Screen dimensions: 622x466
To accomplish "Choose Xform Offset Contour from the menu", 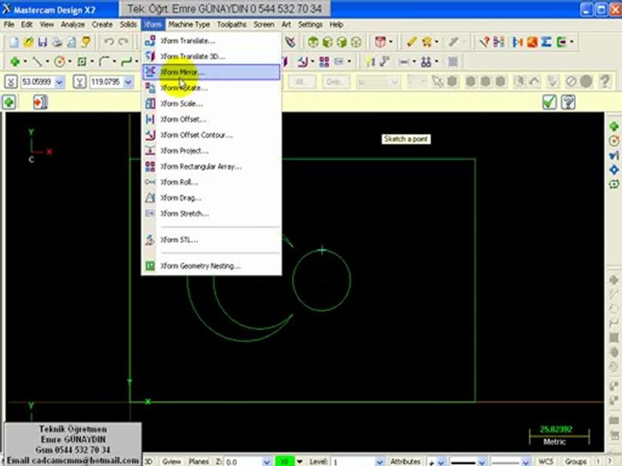I will pos(211,135).
